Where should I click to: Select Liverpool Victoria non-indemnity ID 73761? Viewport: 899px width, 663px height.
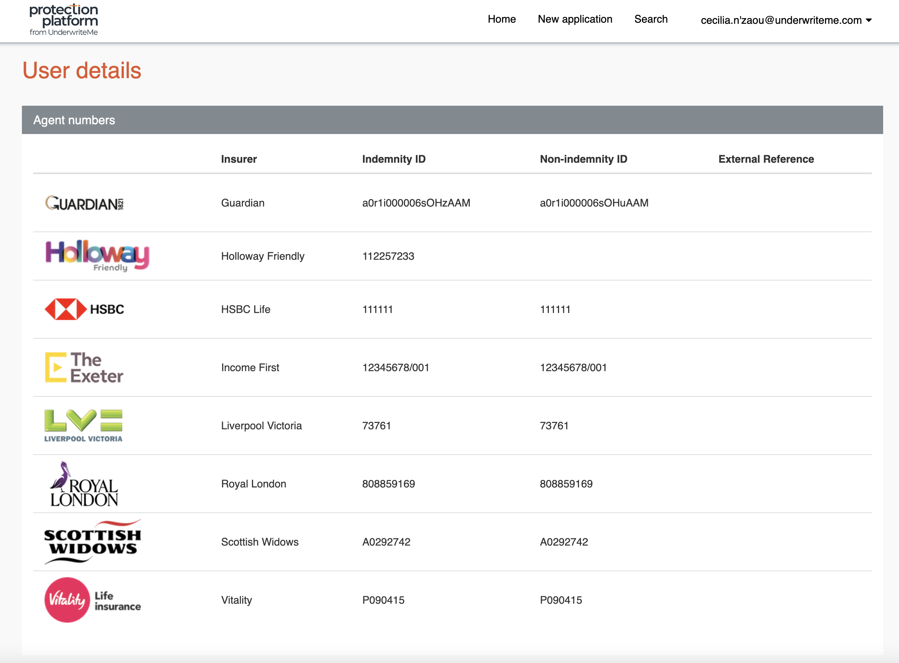pos(554,426)
